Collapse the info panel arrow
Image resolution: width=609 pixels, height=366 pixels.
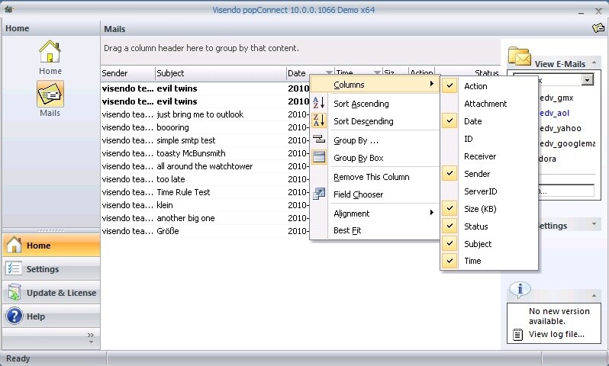point(594,296)
